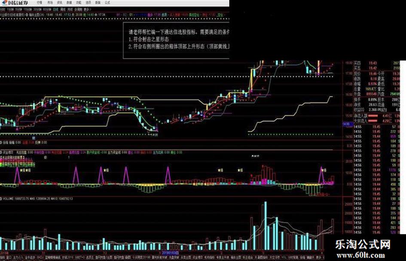The image size is (406, 261).
Task: Click the 净资 value 20.63
Action: coord(372,105)
